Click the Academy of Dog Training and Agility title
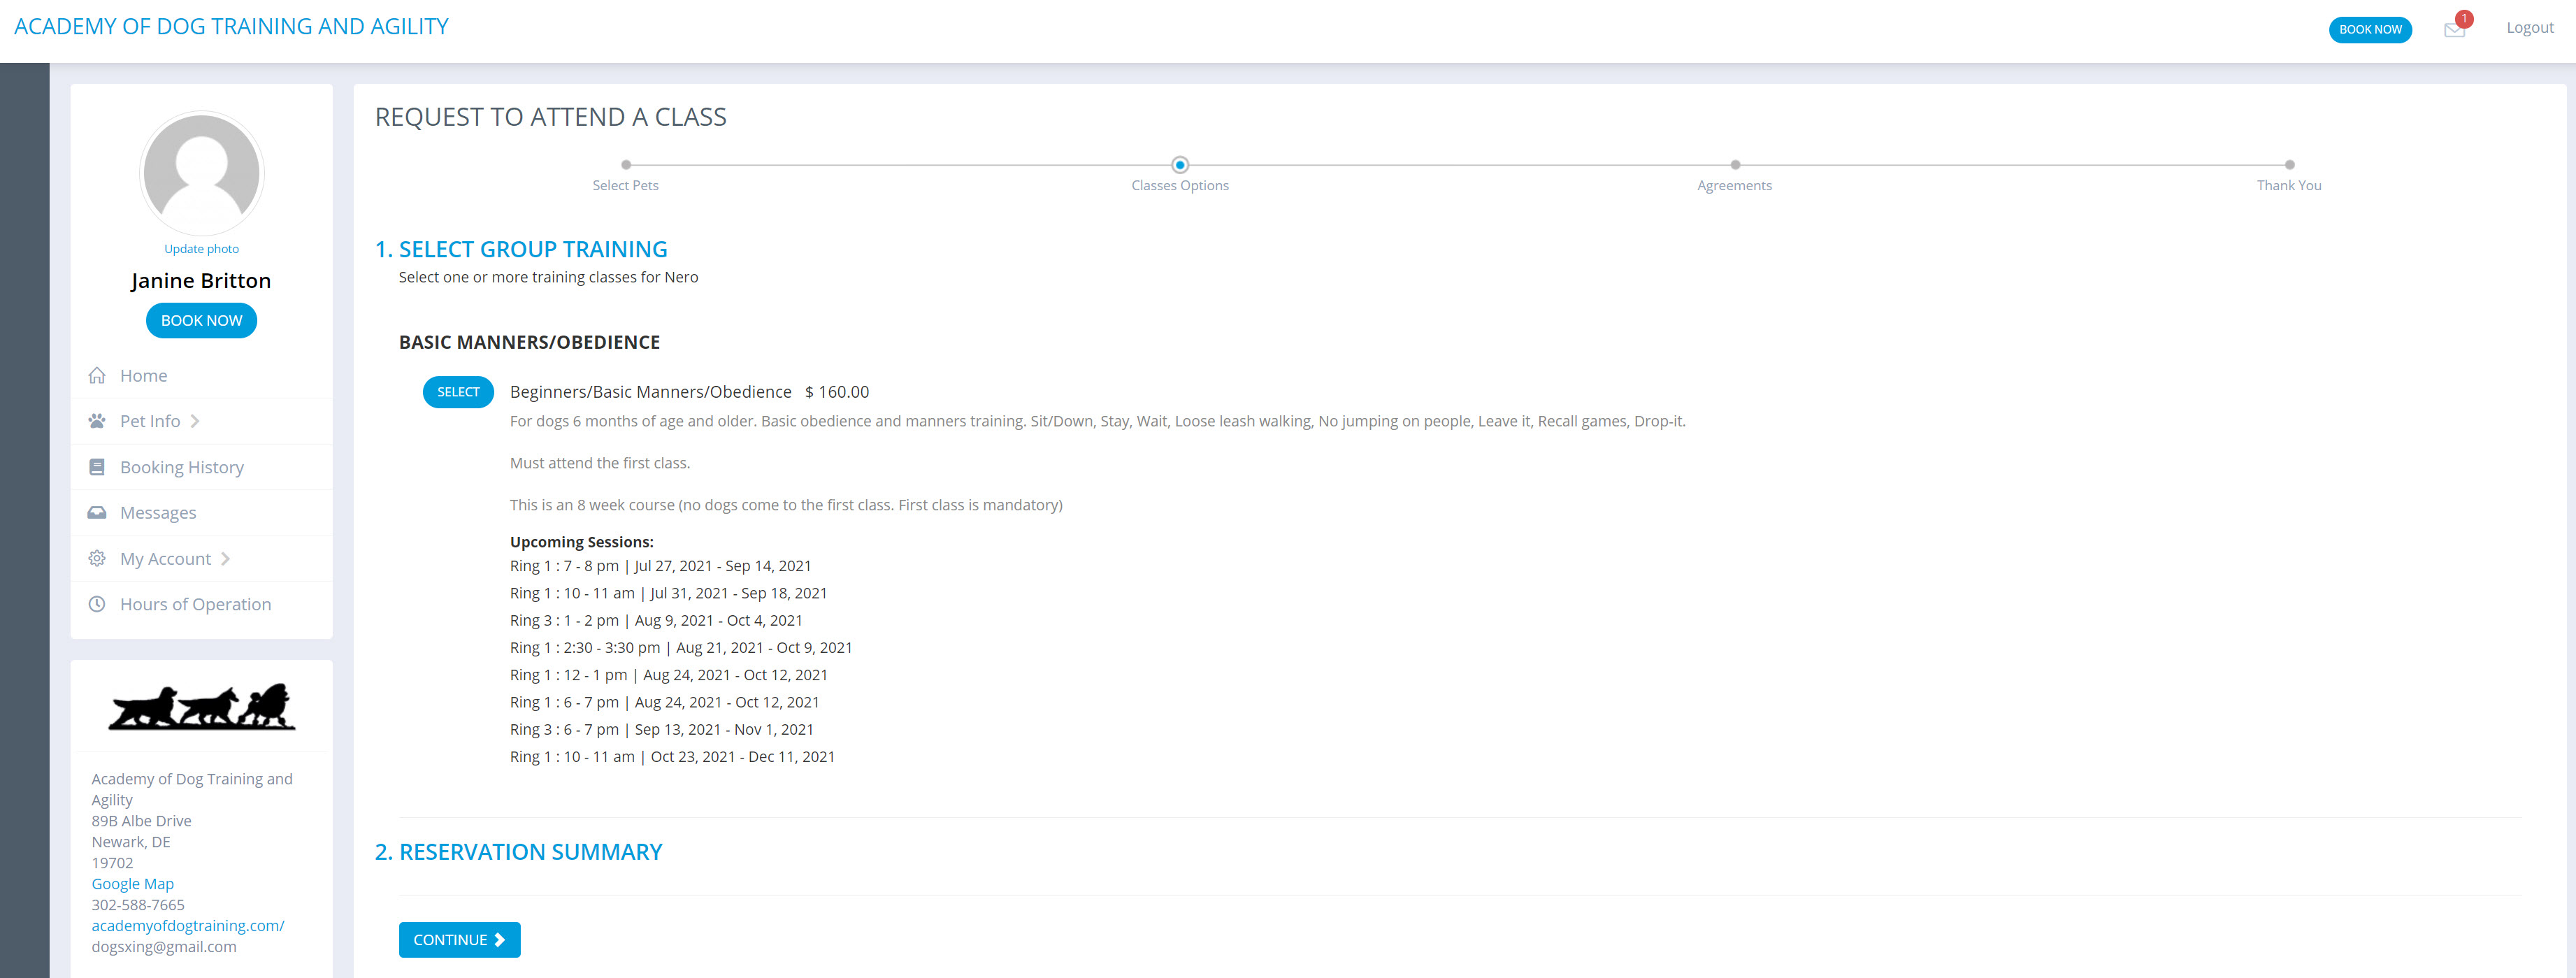 click(x=231, y=26)
